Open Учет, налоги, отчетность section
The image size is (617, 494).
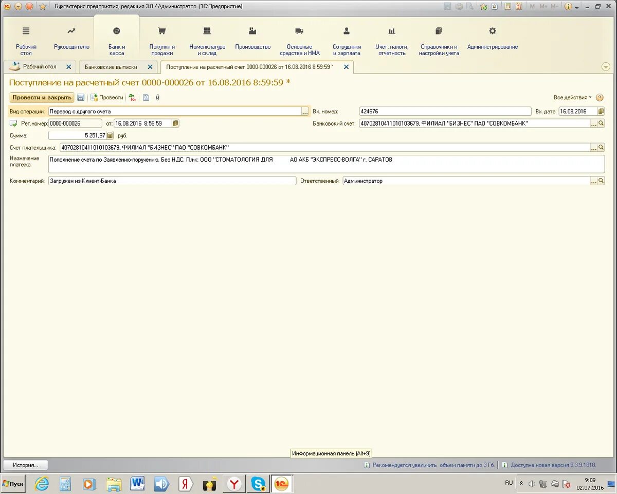pyautogui.click(x=392, y=41)
